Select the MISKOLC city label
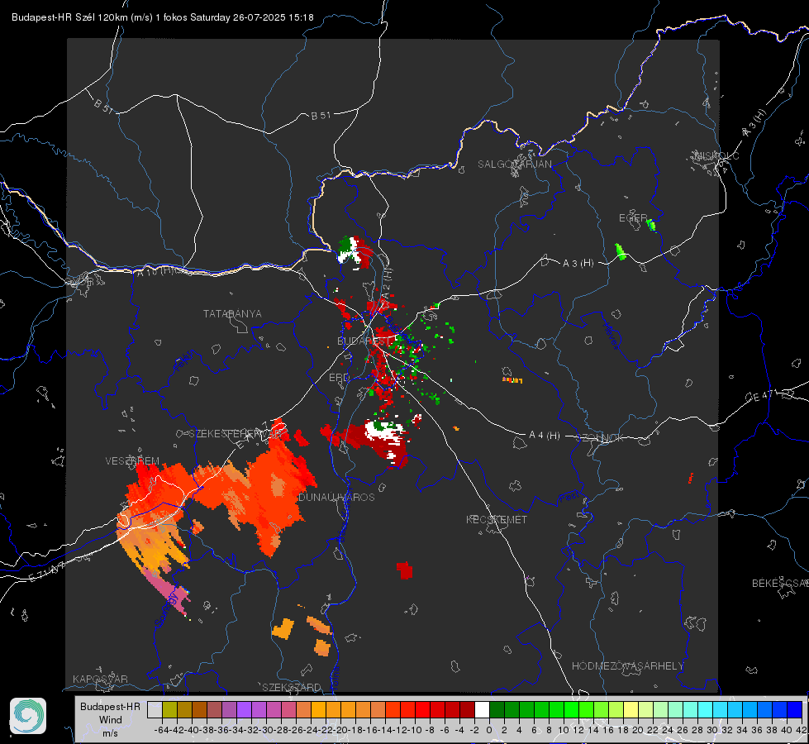 pyautogui.click(x=716, y=156)
